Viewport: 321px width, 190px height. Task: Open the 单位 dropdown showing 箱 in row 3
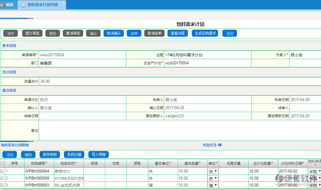213,185
